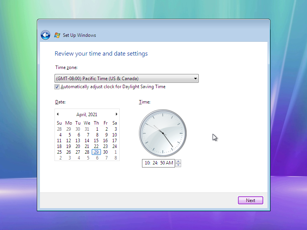The height and width of the screenshot is (230, 307).
Task: Click the April, 2021 calendar header
Action: 87,114
